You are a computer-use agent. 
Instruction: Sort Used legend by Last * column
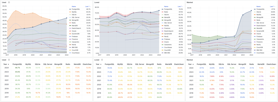(88, 6)
